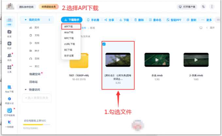Open the 下载助手 dropdown button
This screenshot has width=222, height=136.
pos(71,20)
